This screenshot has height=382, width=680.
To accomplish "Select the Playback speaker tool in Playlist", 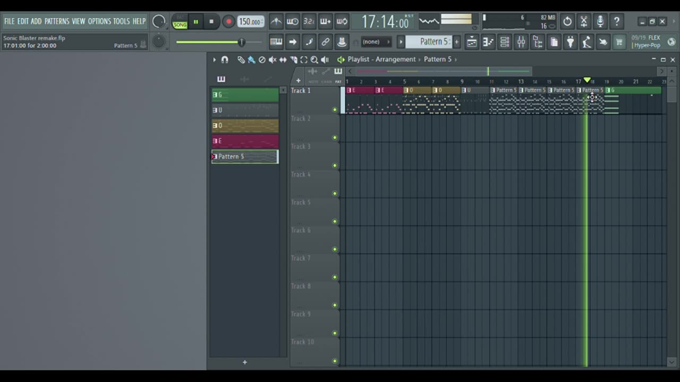I will click(325, 60).
